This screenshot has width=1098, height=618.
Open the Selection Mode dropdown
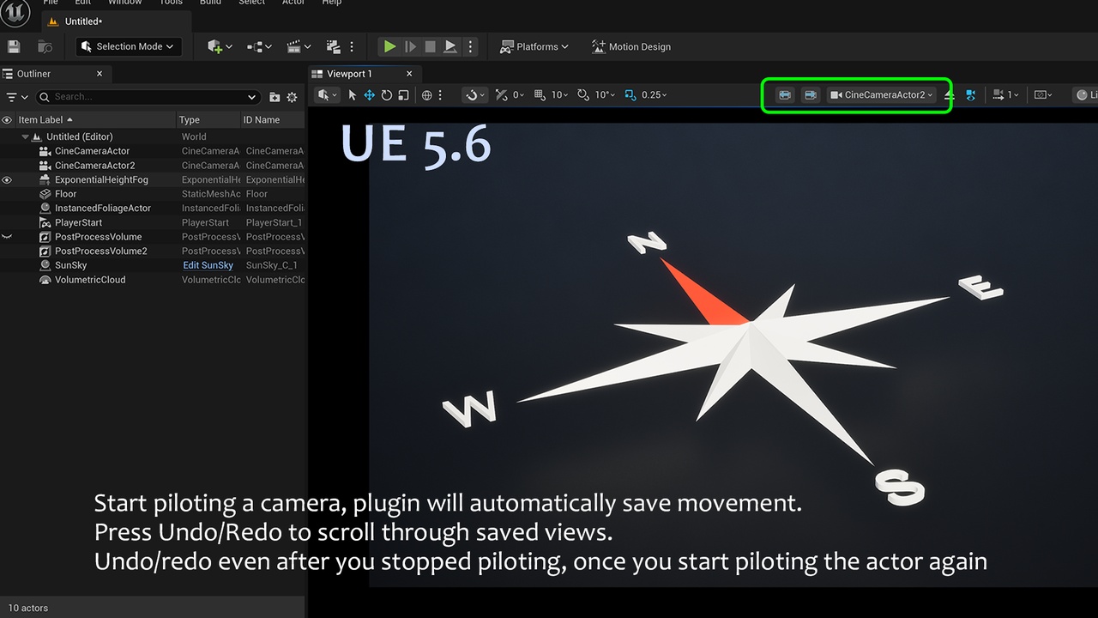(129, 46)
